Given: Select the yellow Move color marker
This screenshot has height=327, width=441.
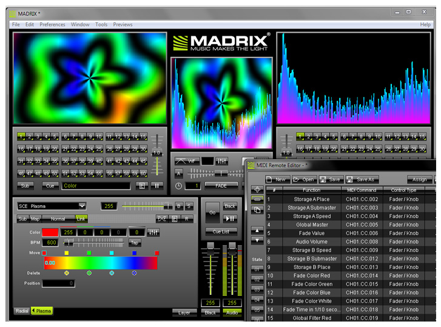Looking at the screenshot, I should click(67, 253).
